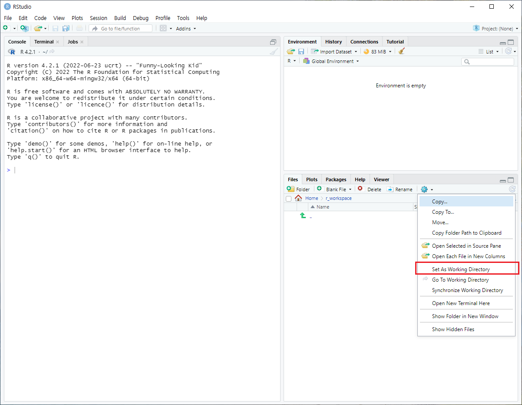The image size is (522, 405).
Task: Click the r_workspace breadcrumb link
Action: [x=339, y=198]
